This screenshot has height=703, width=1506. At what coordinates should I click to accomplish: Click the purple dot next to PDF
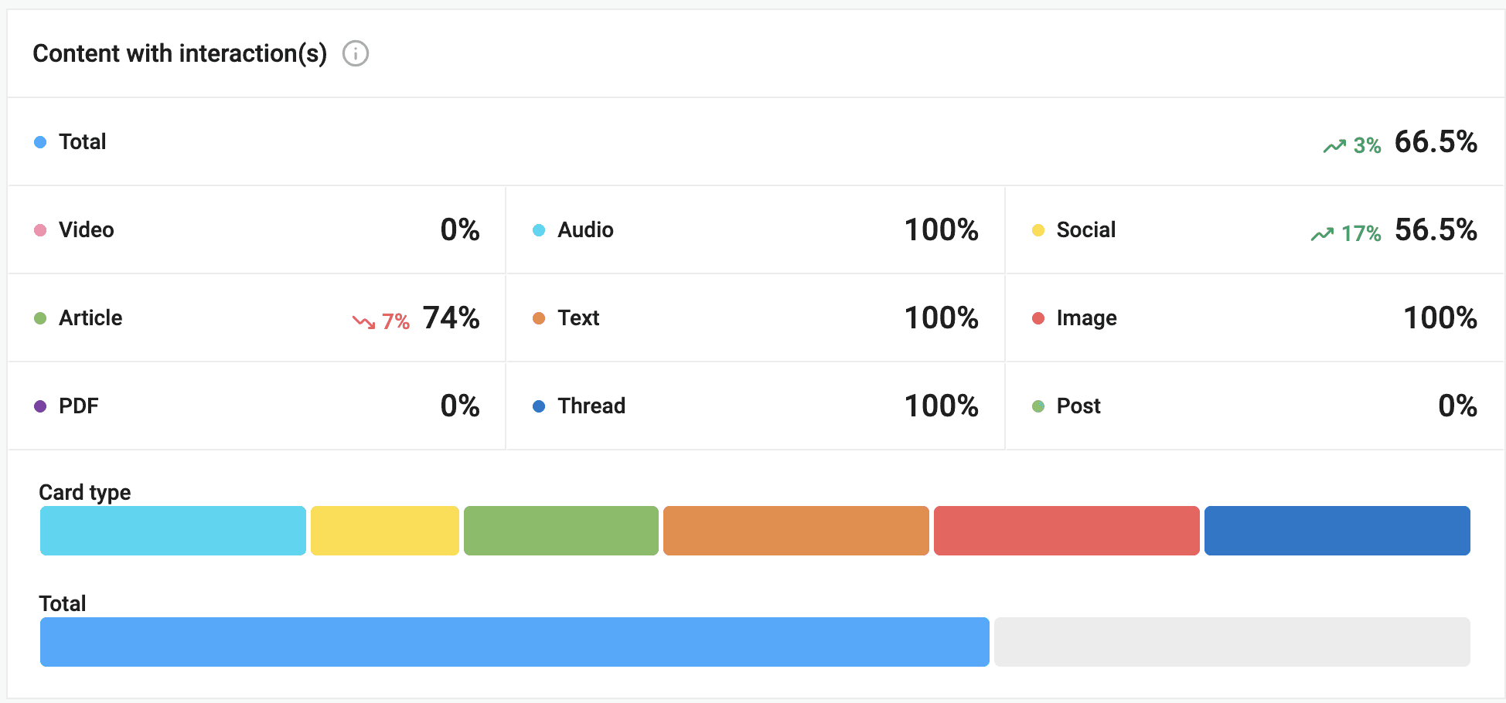40,406
